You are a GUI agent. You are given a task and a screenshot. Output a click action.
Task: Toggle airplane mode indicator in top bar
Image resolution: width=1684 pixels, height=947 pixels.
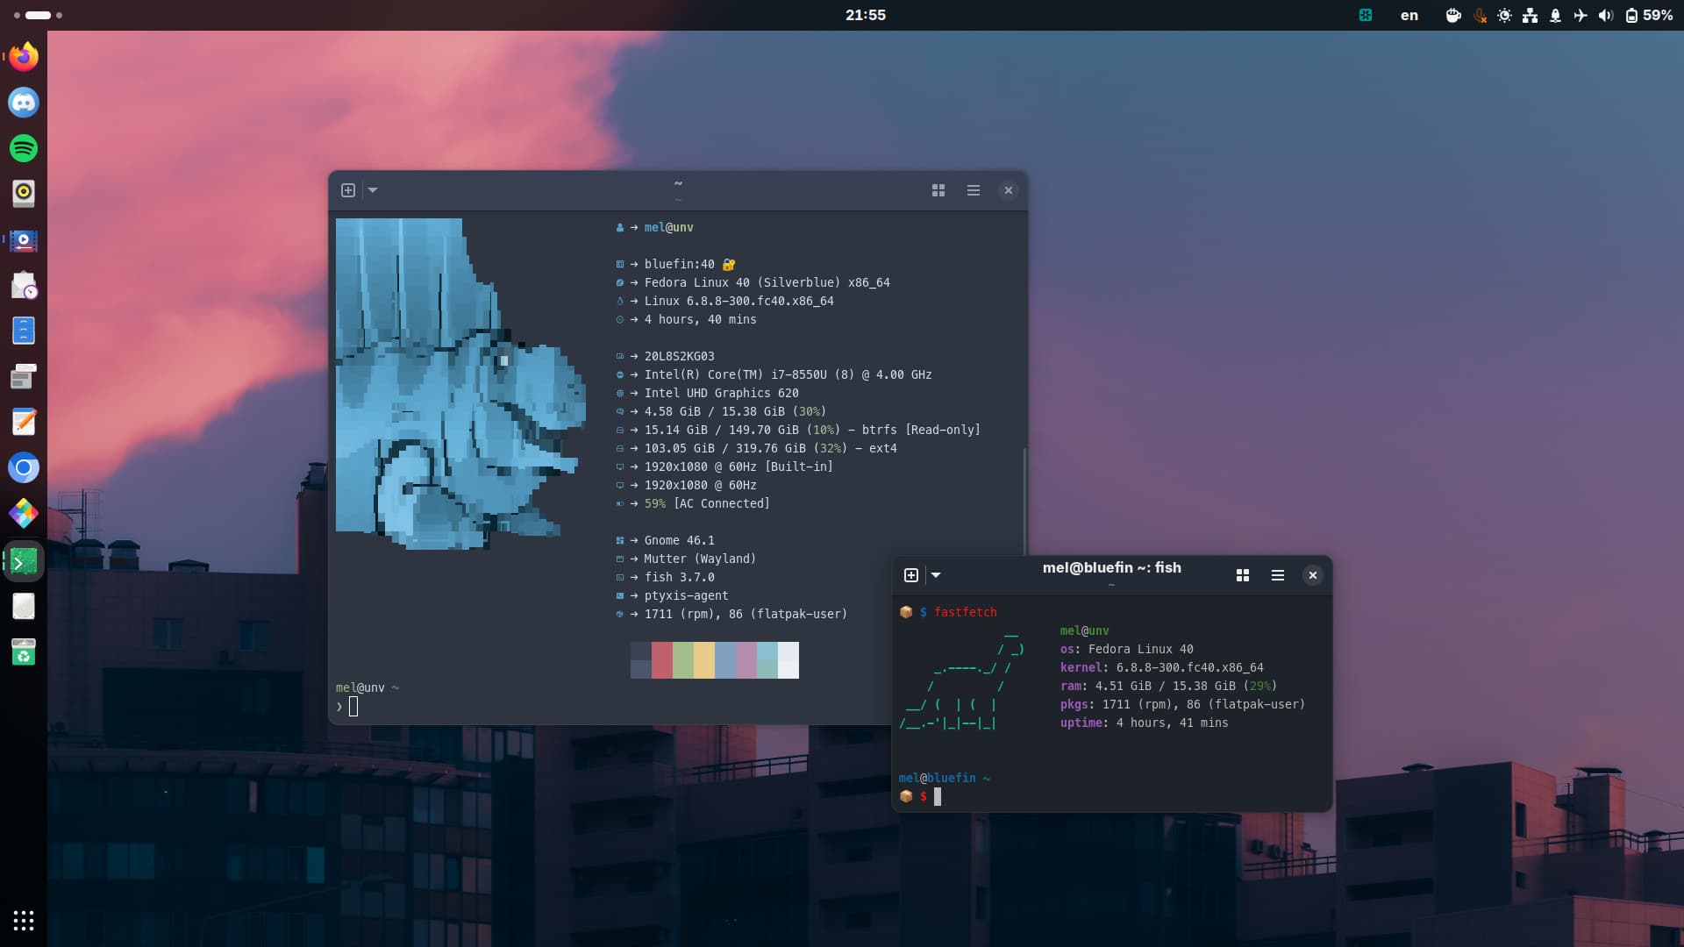coord(1581,15)
